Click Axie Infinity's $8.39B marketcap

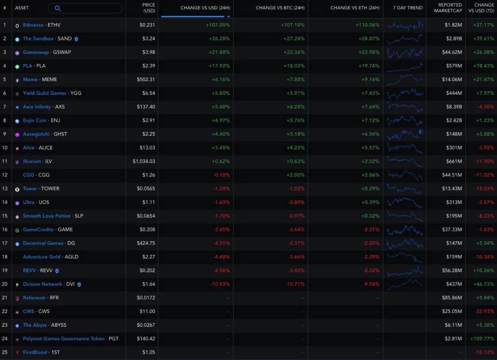454,107
